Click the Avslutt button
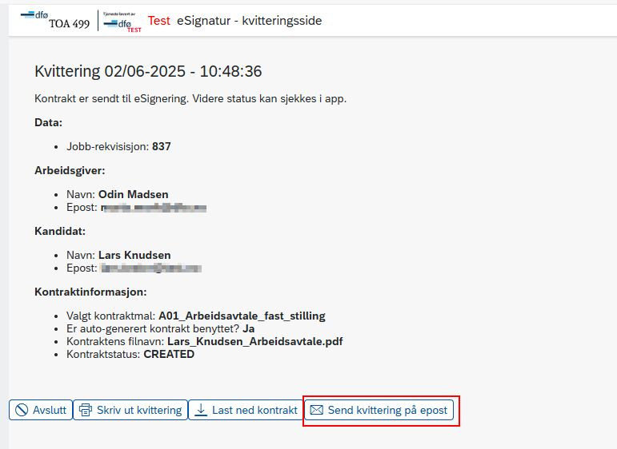 41,410
